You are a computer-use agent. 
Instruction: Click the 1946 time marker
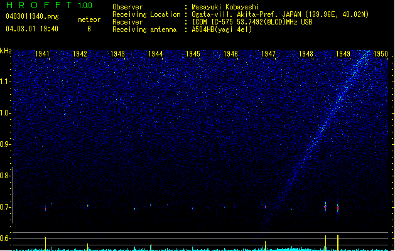(x=230, y=54)
